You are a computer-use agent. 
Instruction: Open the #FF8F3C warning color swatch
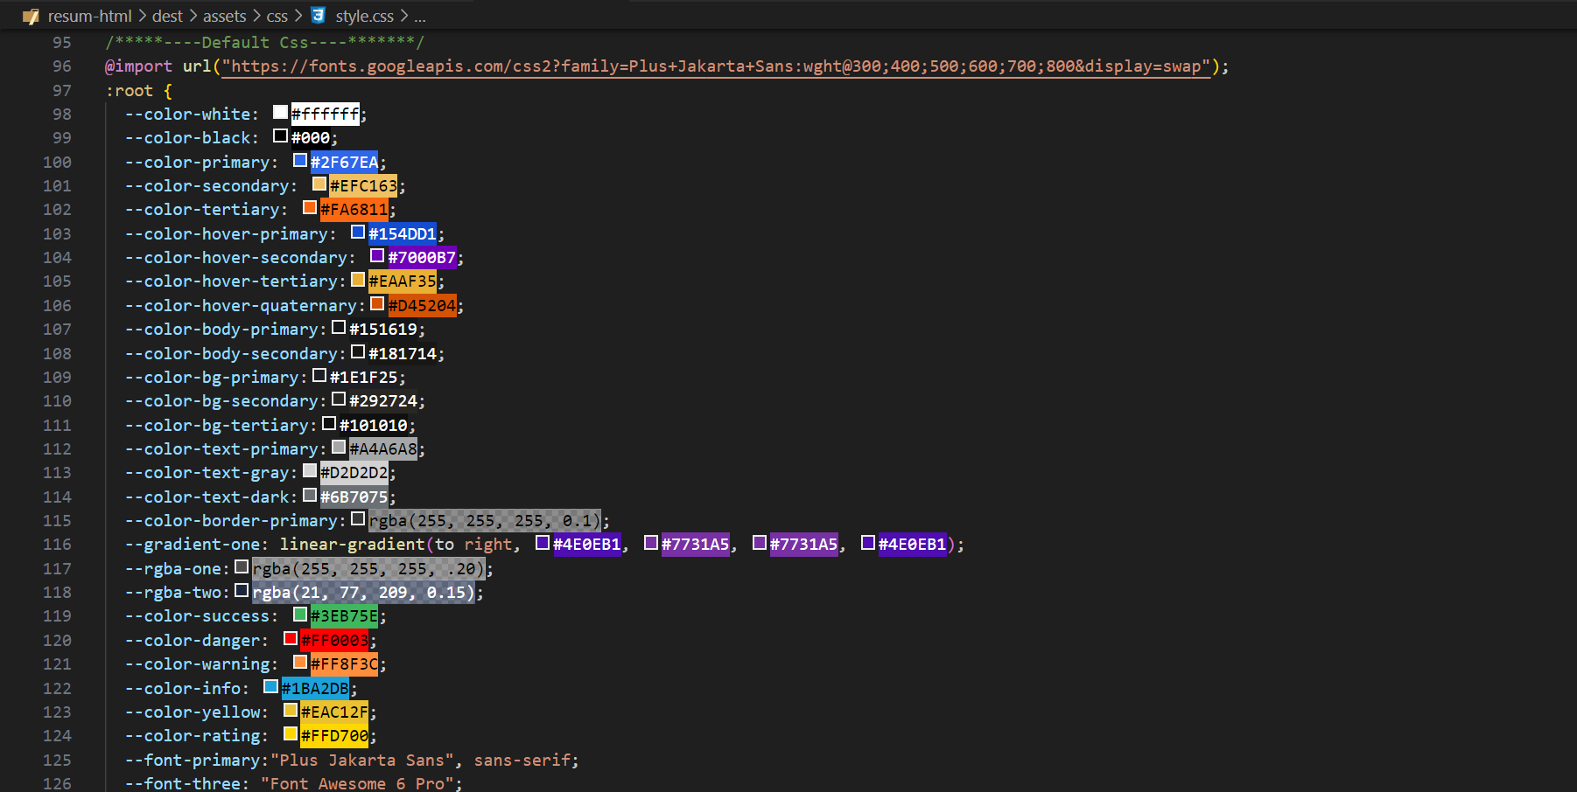[x=299, y=662]
